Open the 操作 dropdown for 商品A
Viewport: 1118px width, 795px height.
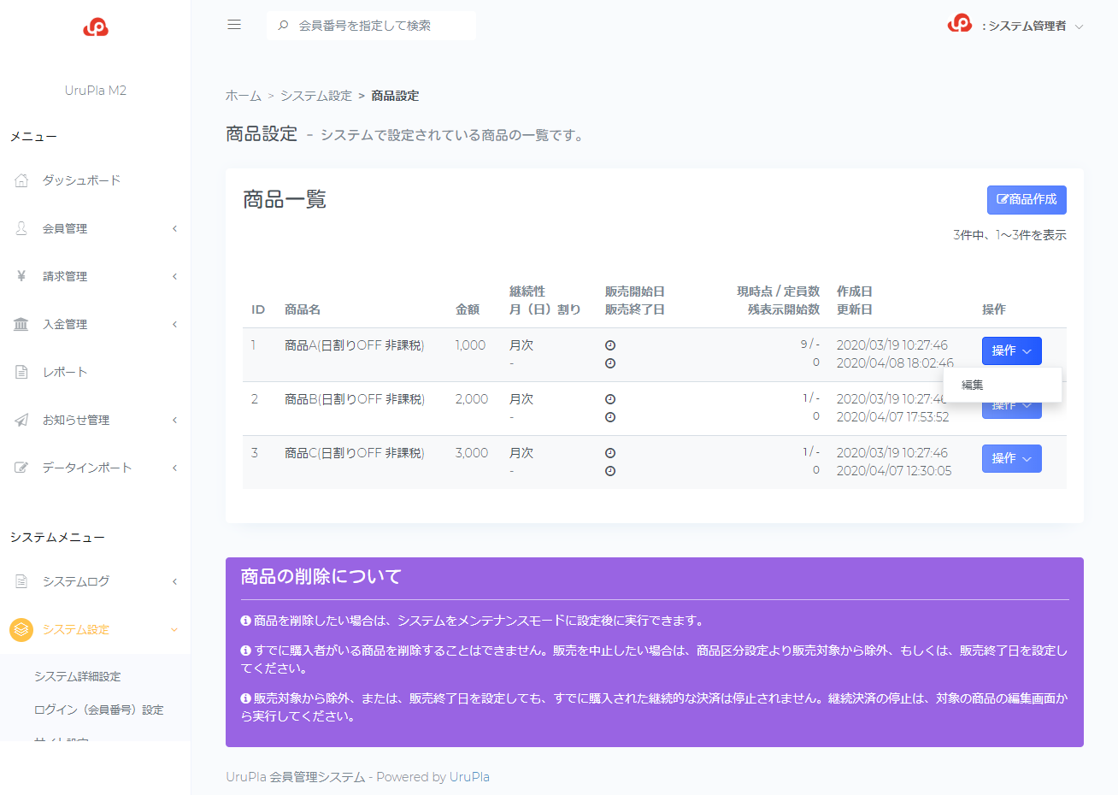click(x=1012, y=350)
